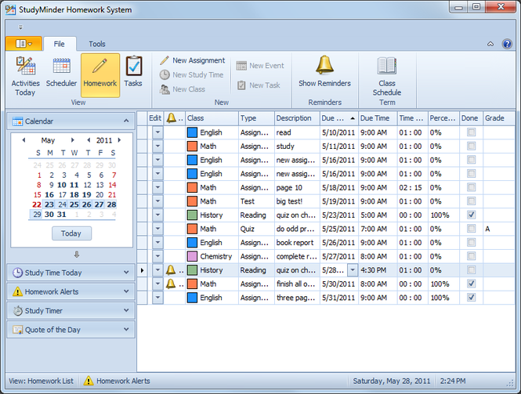Screen dimensions: 521x394
Task: Click the row selector arrow for History 5/28
Action: point(142,270)
